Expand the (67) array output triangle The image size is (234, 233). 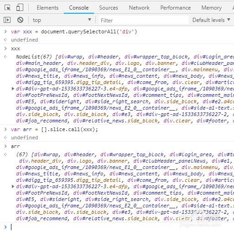point(13,186)
